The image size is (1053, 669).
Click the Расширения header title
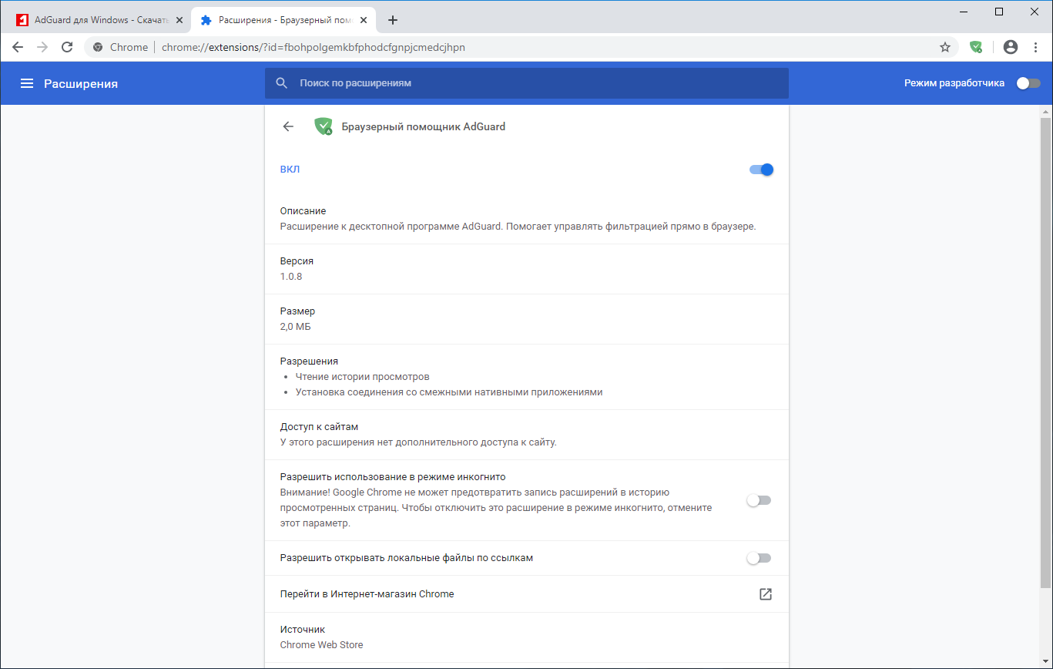[x=81, y=83]
